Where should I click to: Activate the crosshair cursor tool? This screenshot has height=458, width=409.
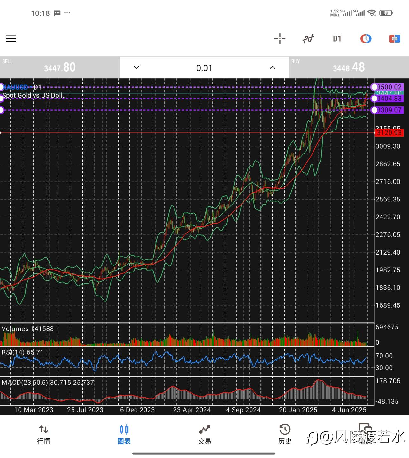click(280, 39)
